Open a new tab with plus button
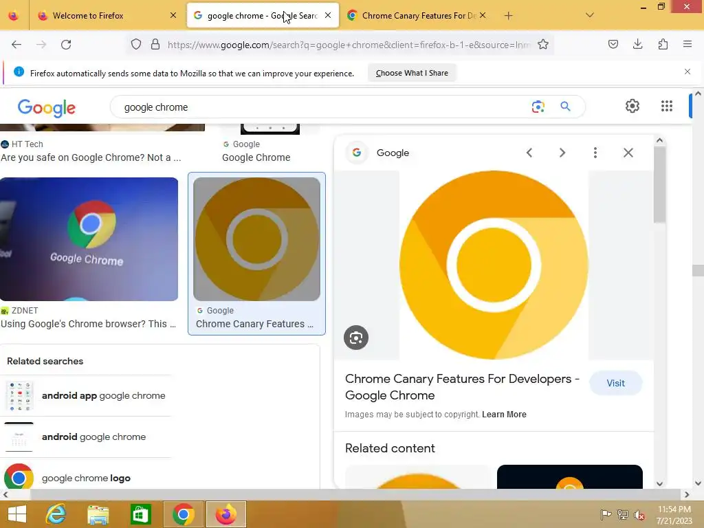Image resolution: width=704 pixels, height=528 pixels. click(508, 16)
